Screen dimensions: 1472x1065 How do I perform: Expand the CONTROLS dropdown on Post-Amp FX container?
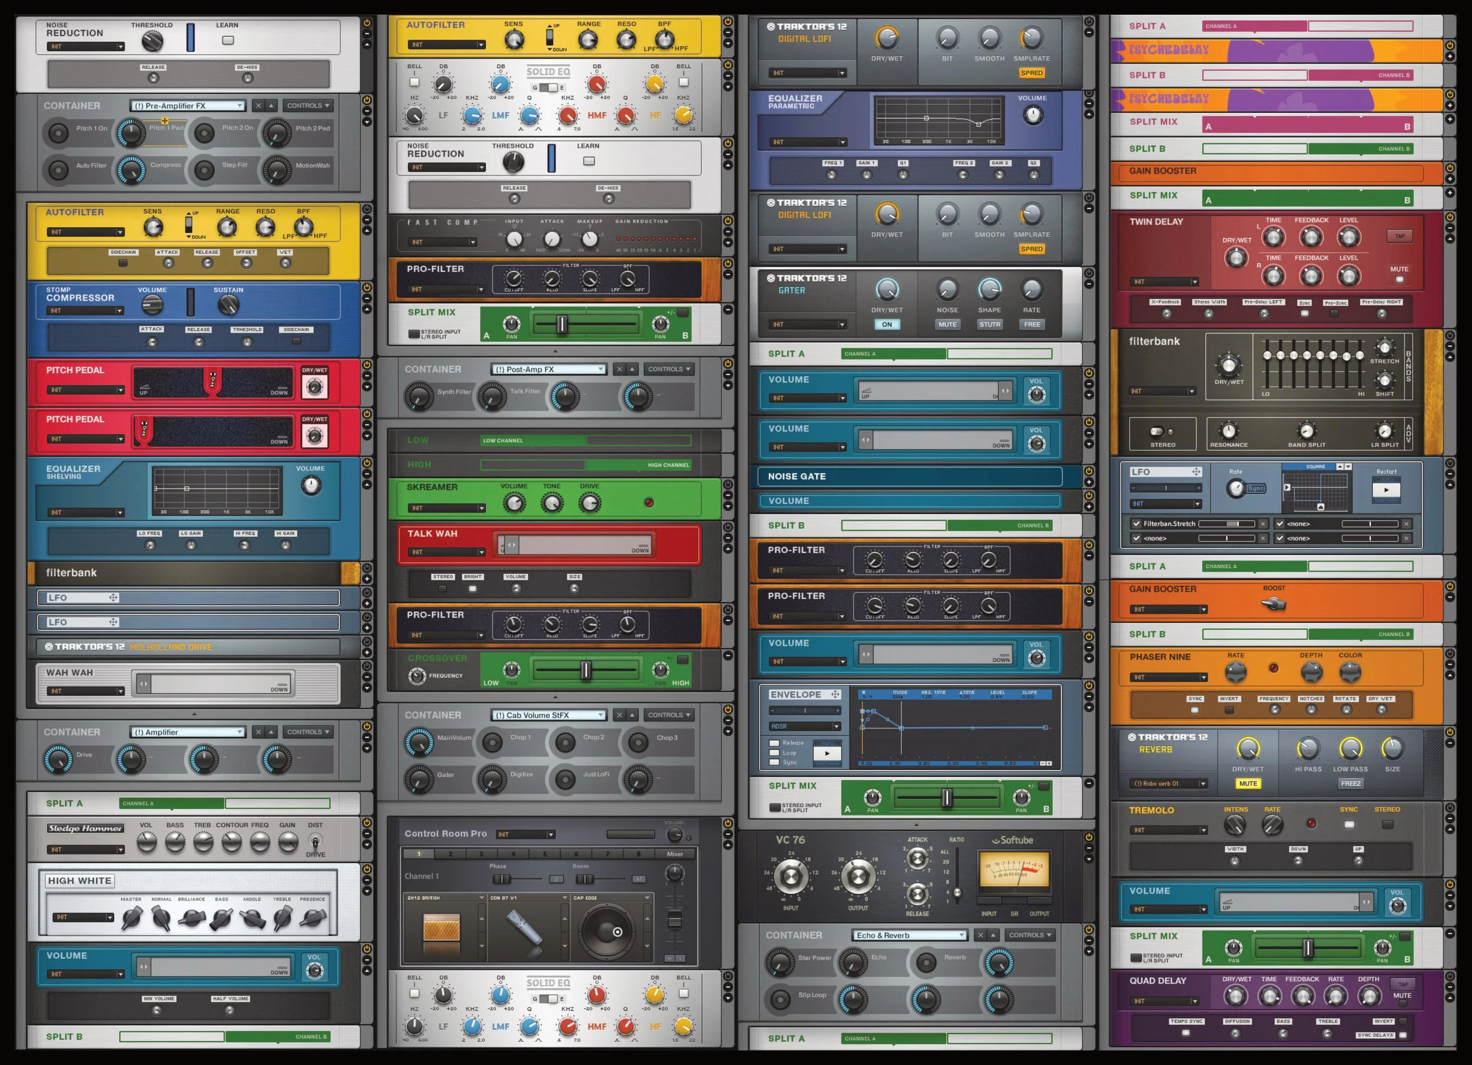coord(669,369)
